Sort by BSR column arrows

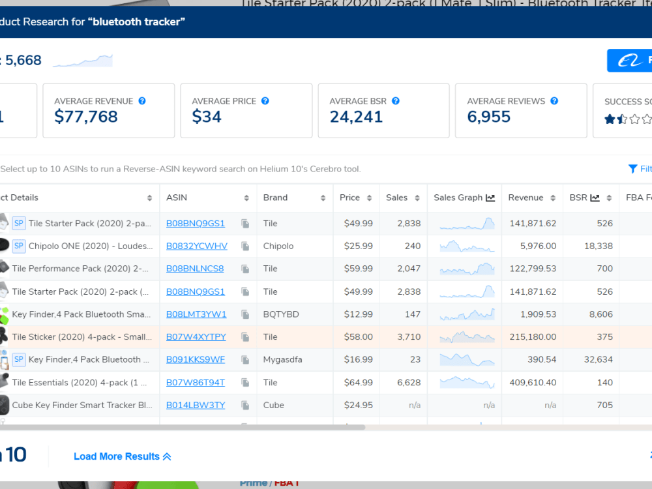(x=609, y=198)
